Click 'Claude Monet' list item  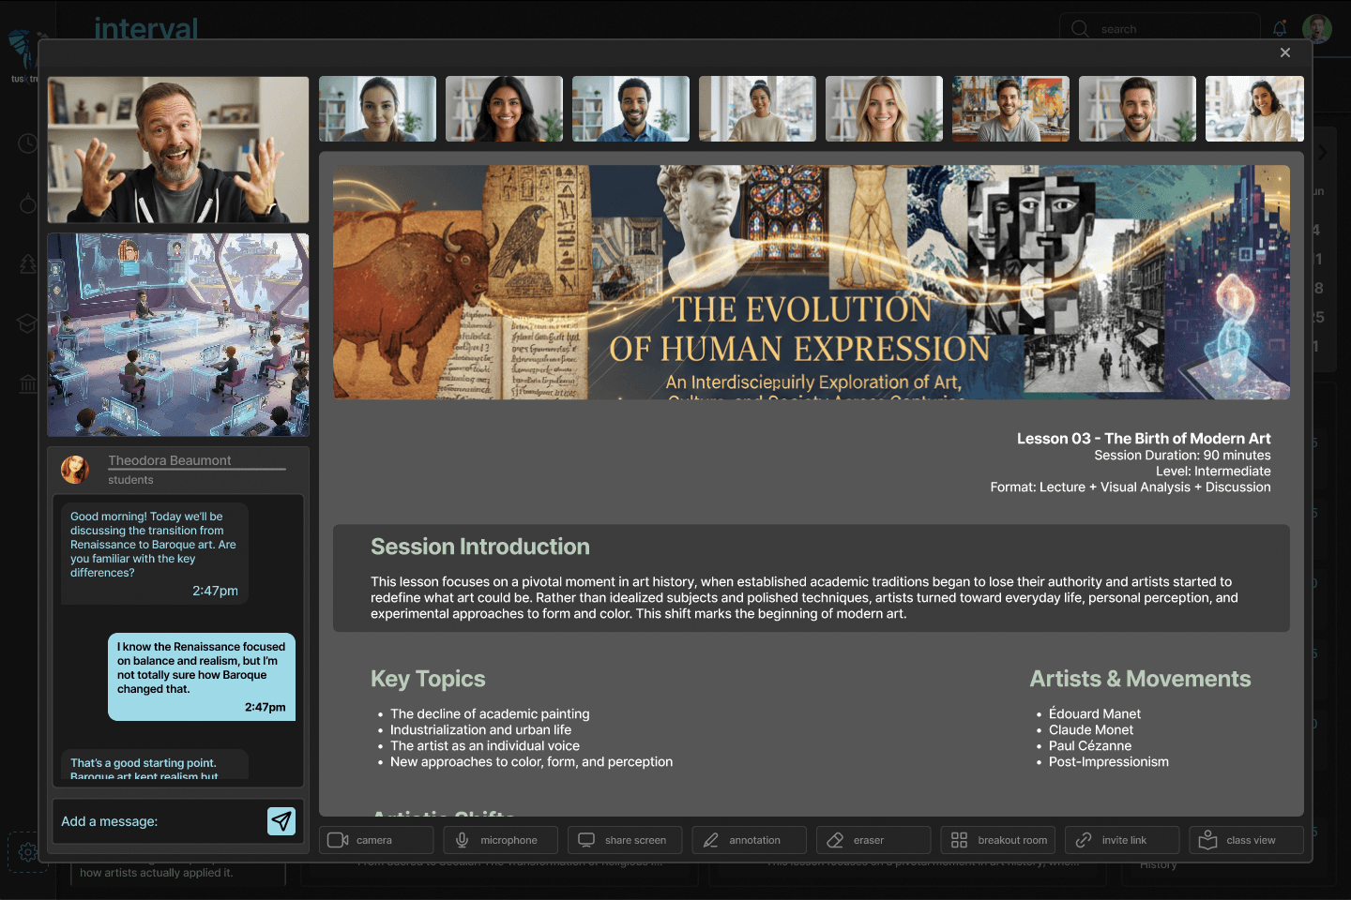point(1091,729)
